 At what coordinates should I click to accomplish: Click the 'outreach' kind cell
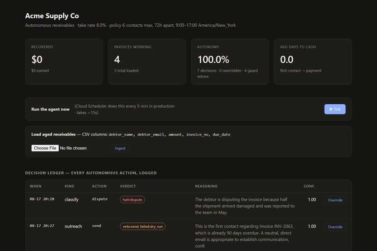click(x=73, y=226)
